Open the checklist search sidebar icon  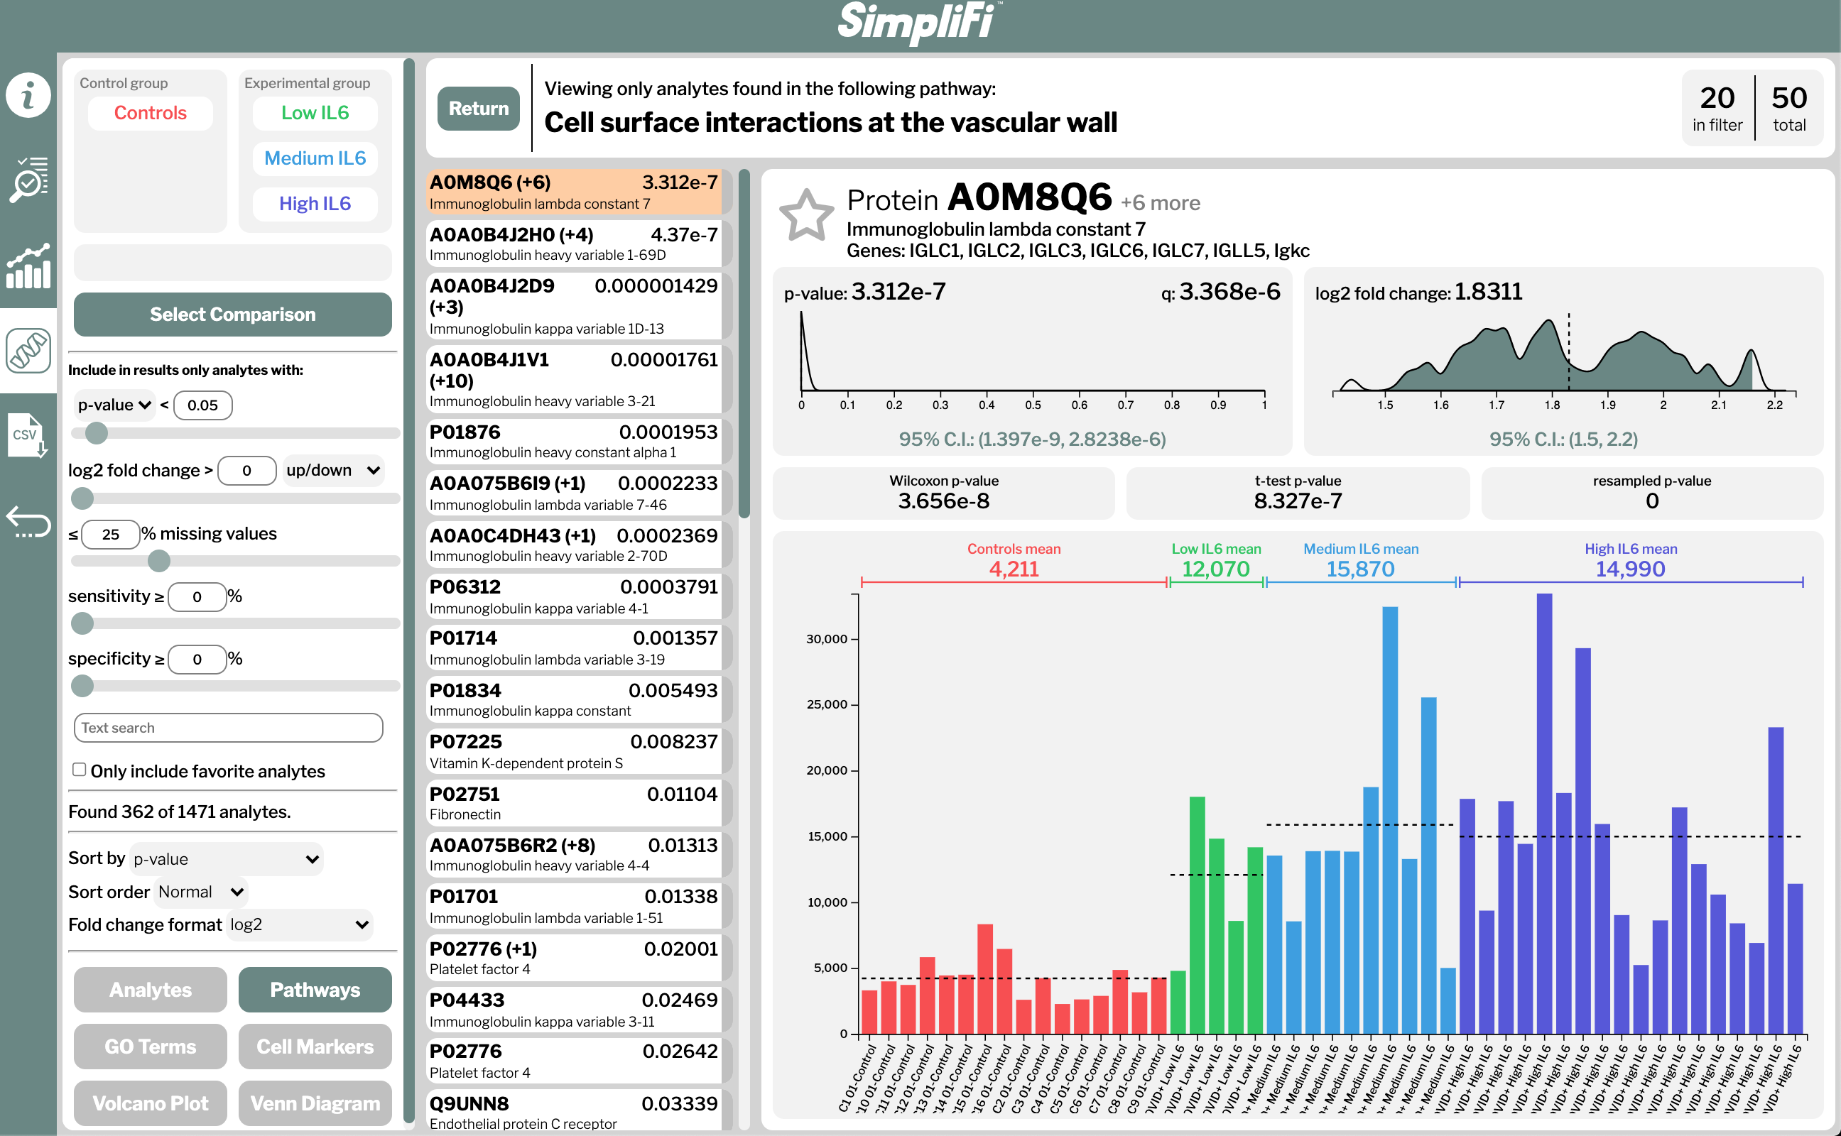pos(28,180)
